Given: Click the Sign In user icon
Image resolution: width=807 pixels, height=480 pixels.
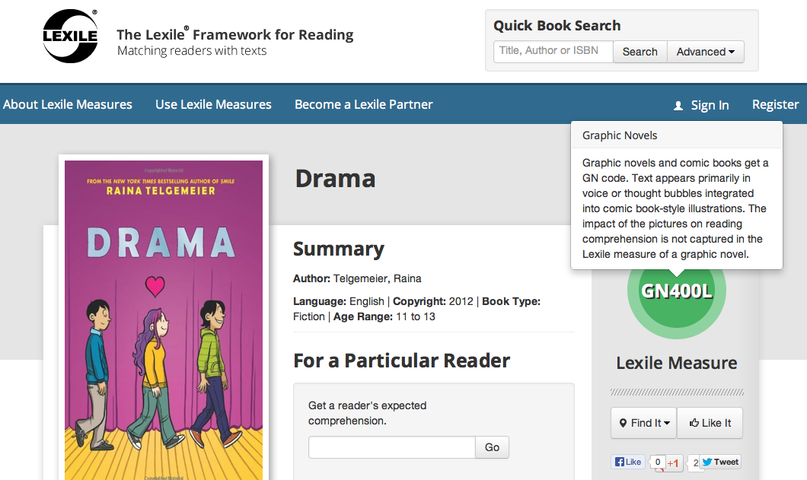Looking at the screenshot, I should [678, 106].
